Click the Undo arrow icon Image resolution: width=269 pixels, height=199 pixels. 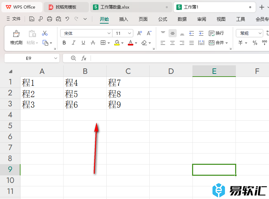coord(67,19)
